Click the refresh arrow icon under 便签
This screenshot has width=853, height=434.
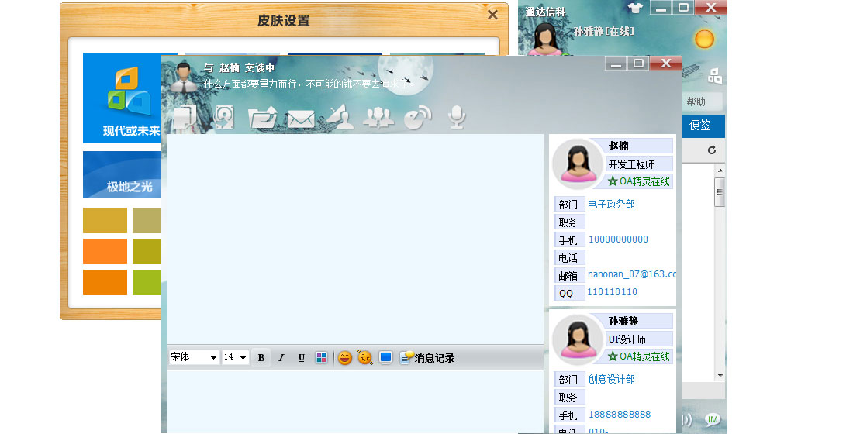(x=712, y=150)
